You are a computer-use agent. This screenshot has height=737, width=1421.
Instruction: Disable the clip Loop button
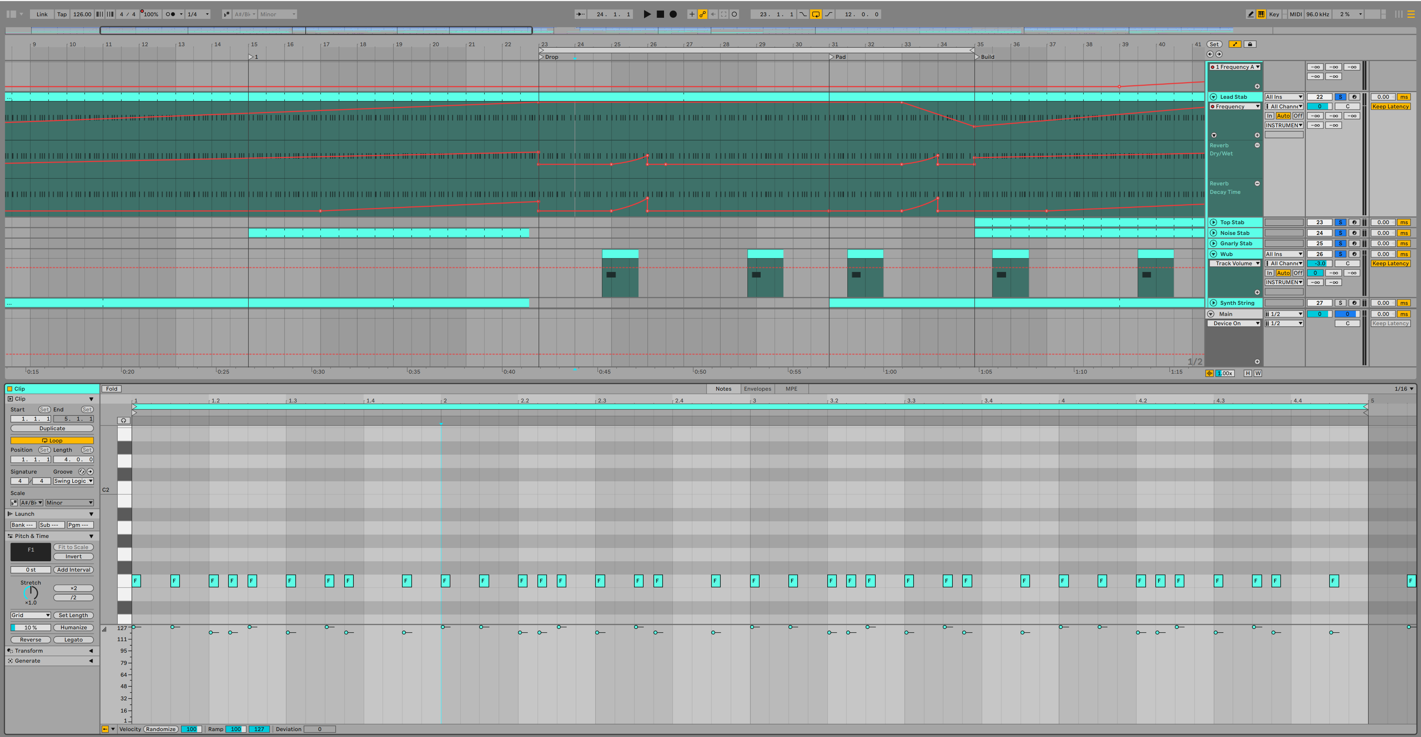(x=52, y=440)
